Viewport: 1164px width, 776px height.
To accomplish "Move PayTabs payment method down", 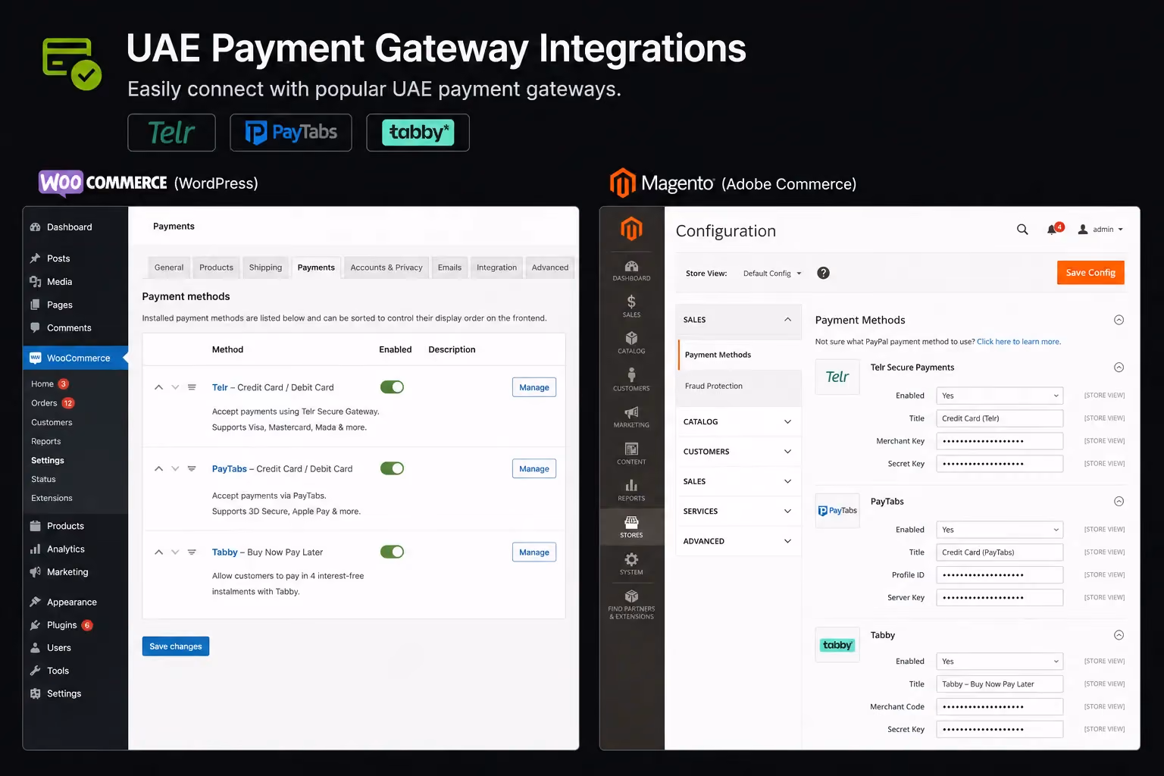I will tap(175, 468).
